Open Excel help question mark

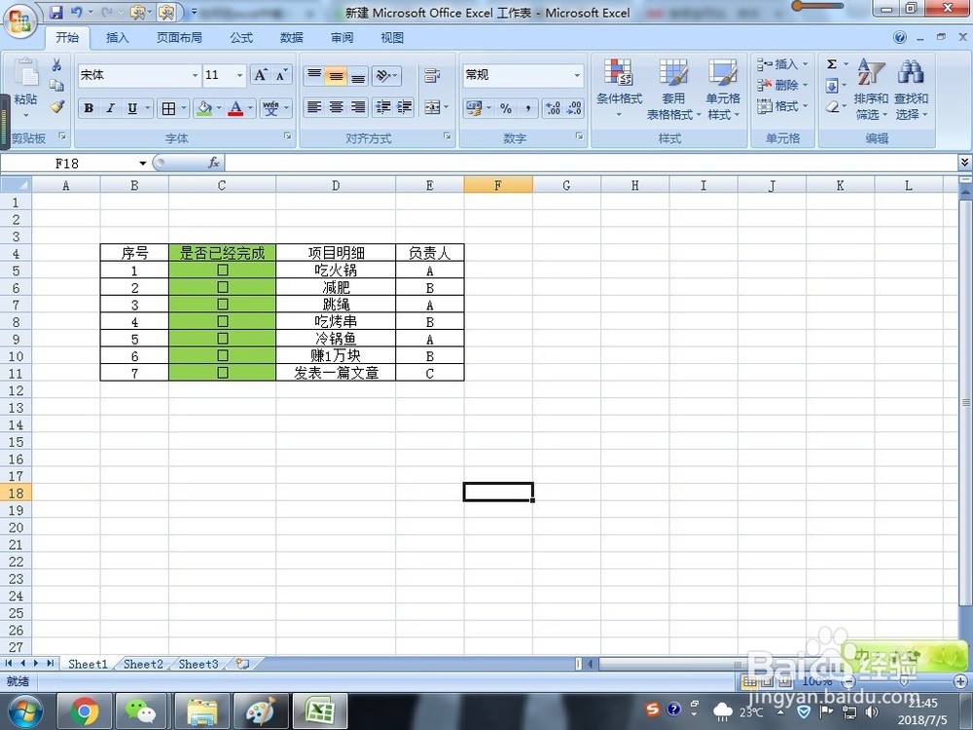[900, 38]
